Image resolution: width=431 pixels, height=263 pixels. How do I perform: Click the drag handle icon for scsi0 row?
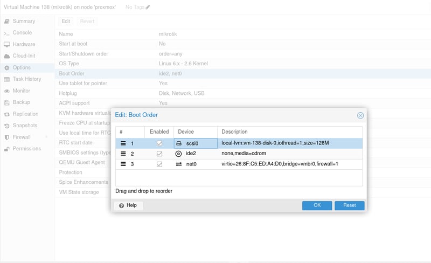123,143
